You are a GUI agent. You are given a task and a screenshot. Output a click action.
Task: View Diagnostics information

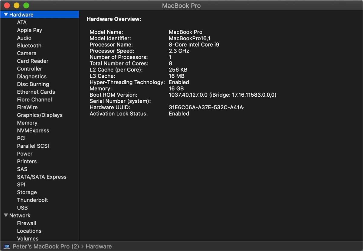pyautogui.click(x=32, y=76)
